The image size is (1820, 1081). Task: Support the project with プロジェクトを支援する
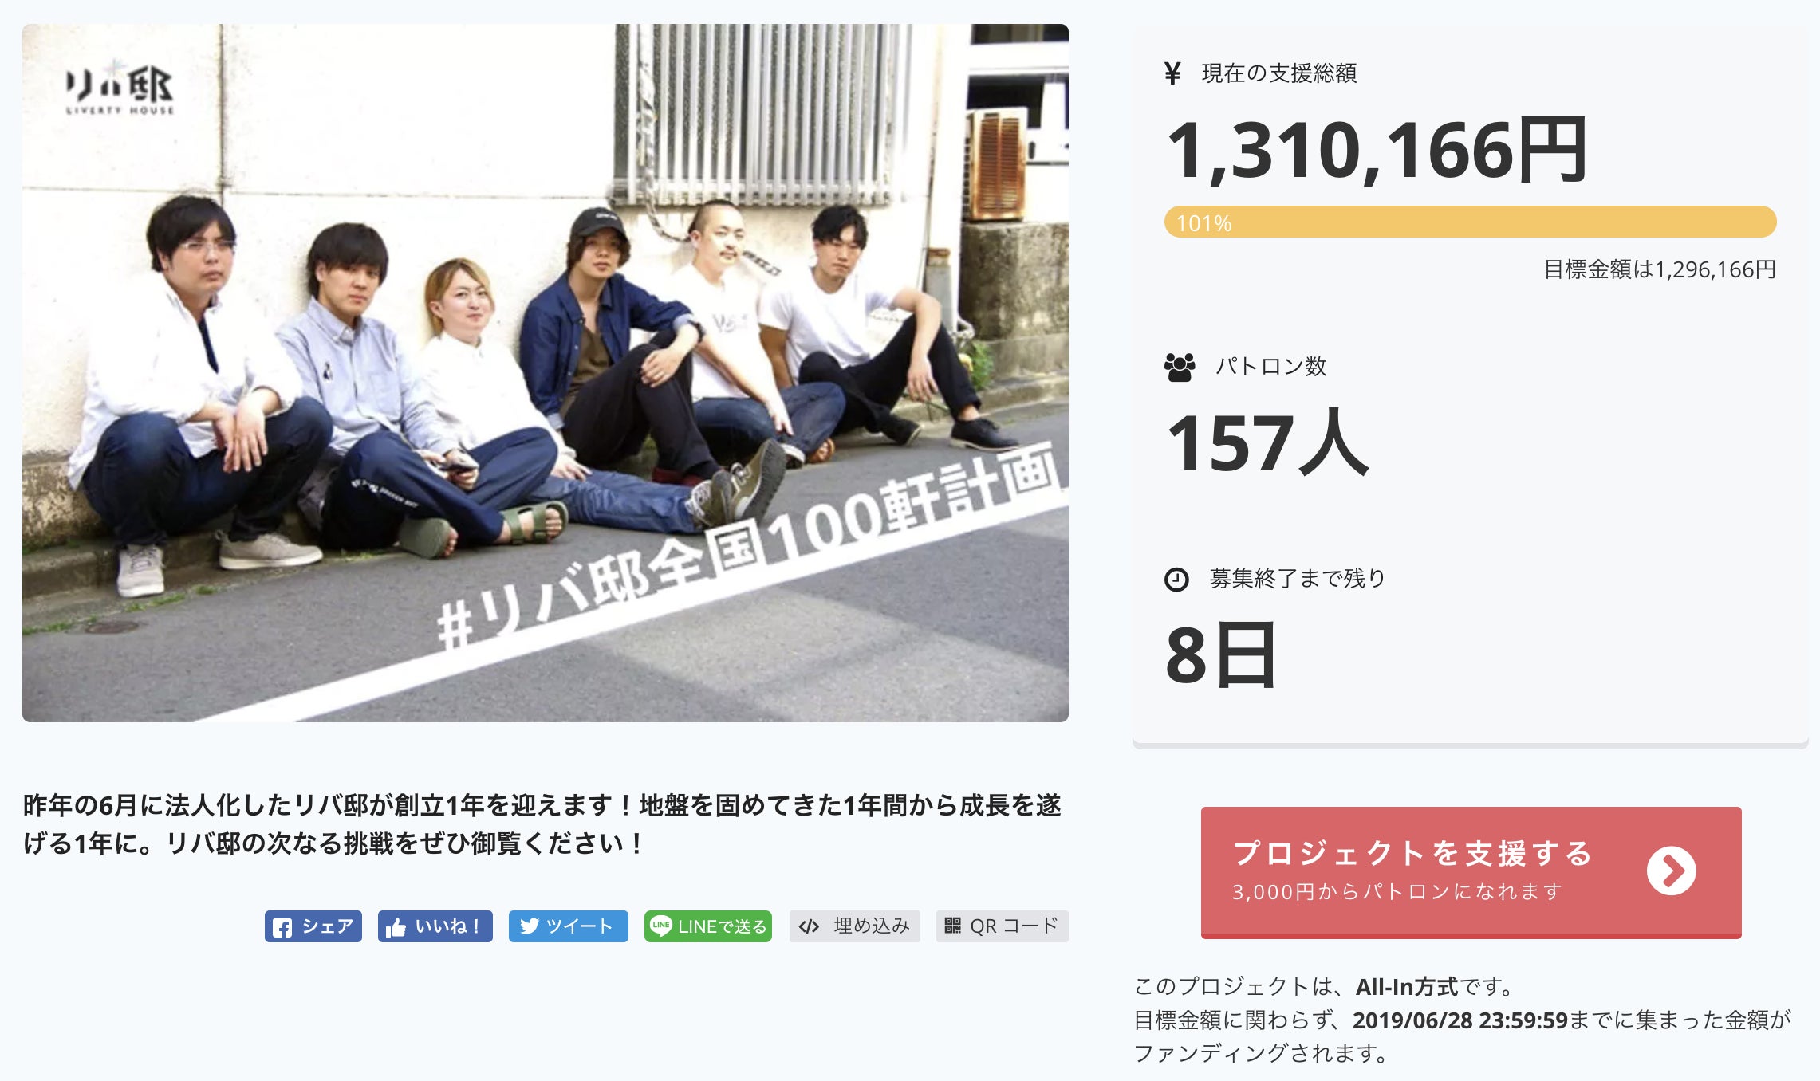click(1471, 872)
